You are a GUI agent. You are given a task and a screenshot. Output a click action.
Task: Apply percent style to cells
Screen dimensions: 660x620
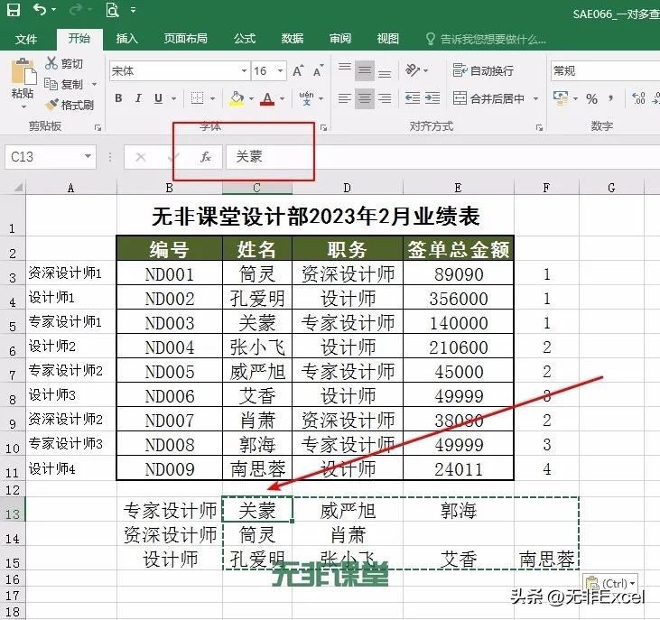(x=591, y=99)
